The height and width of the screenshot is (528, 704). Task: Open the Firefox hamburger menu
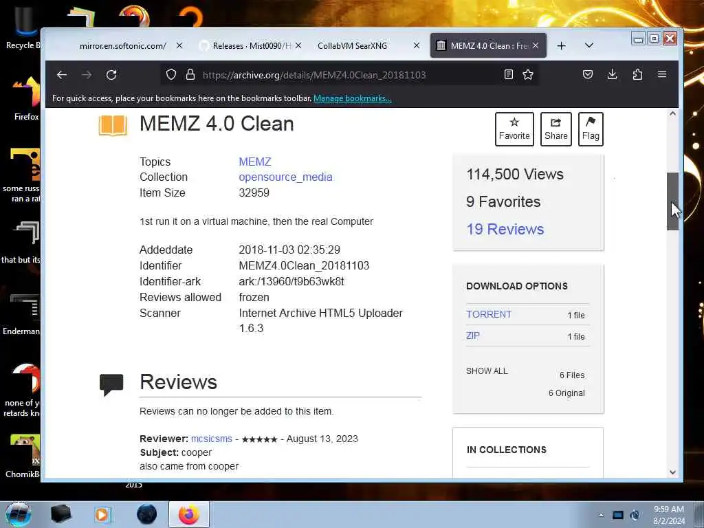pyautogui.click(x=662, y=74)
